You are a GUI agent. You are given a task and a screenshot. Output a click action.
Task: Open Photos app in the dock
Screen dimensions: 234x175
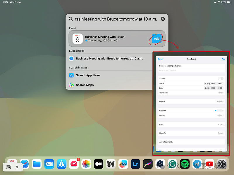pyautogui.click(x=86, y=164)
